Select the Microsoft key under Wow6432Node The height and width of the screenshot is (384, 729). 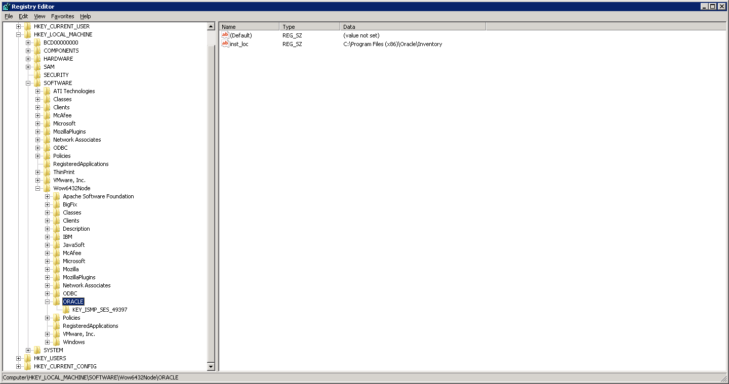(x=74, y=261)
